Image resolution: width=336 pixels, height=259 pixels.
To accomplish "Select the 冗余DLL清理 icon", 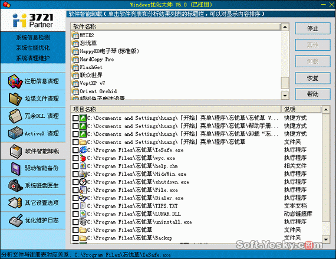I will point(15,116).
